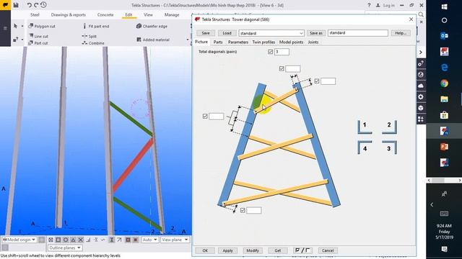Viewport: 462px width, 259px height.
Task: Click the diagonal arrow snap icon
Action: [119, 240]
